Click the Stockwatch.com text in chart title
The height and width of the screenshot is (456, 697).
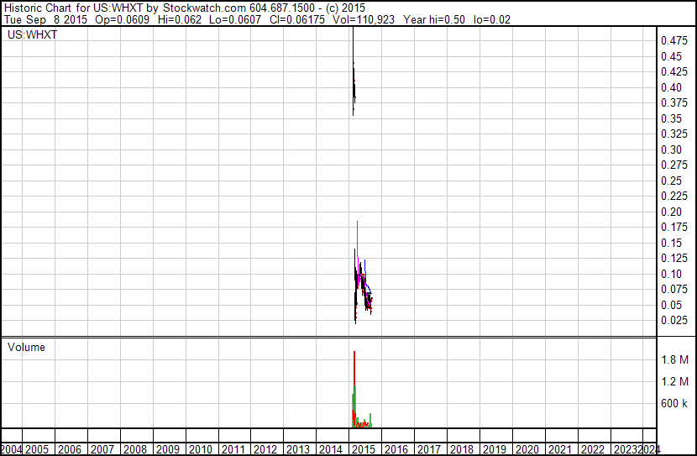(x=204, y=8)
